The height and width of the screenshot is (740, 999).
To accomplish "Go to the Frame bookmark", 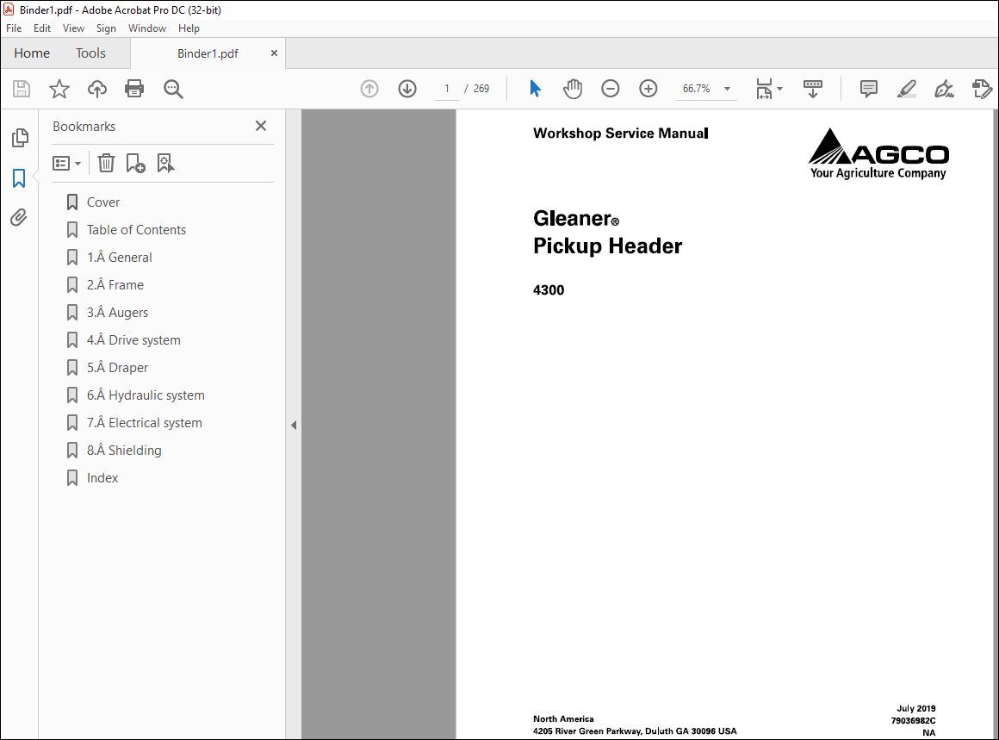I will (x=115, y=285).
